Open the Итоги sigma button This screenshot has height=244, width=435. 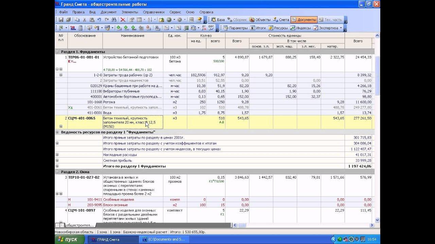point(258,28)
